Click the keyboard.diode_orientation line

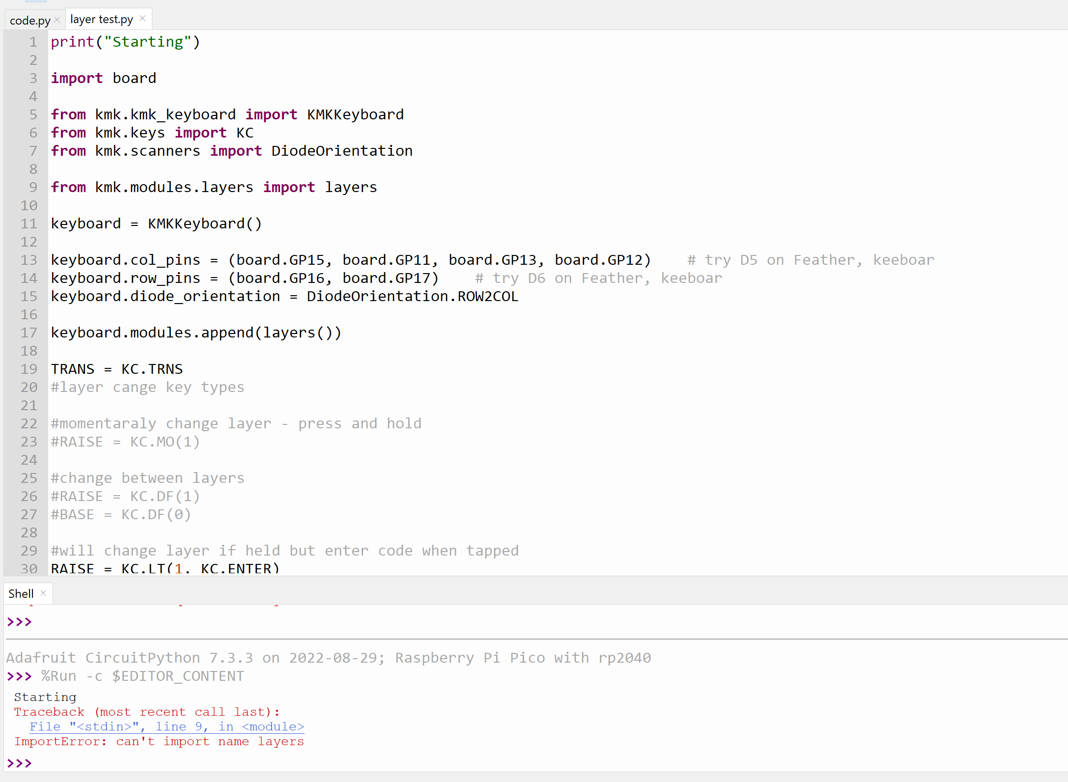click(x=284, y=296)
